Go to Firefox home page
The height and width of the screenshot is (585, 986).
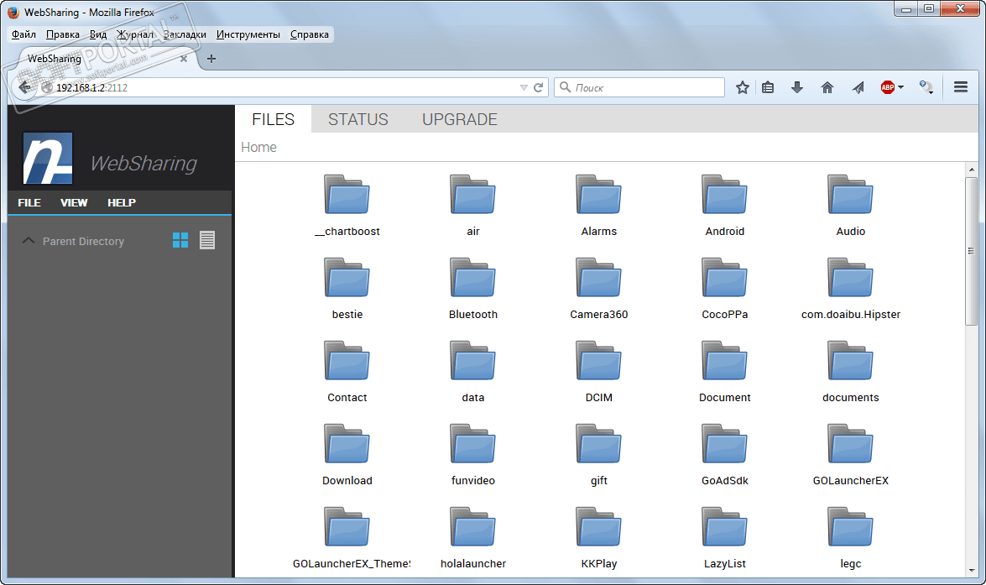(x=827, y=87)
